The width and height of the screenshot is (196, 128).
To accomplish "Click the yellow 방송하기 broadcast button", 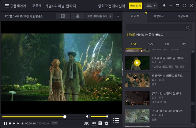I will pyautogui.click(x=135, y=6).
